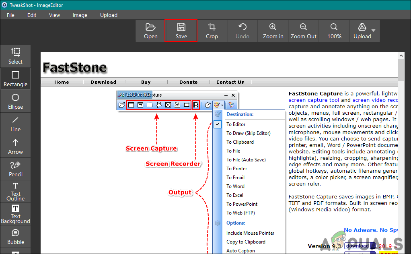411x254 pixels.
Task: Click the Save floppy-disk toolbar icon
Action: point(181,27)
